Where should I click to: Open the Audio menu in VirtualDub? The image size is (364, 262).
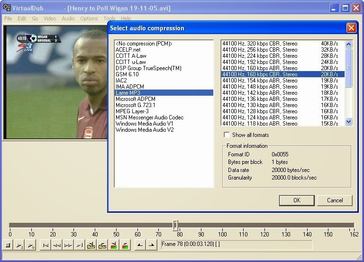click(68, 18)
